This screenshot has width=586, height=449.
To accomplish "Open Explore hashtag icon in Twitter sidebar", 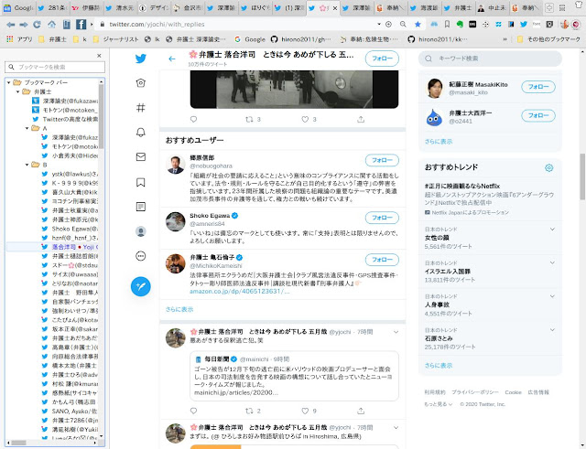I will (140, 108).
